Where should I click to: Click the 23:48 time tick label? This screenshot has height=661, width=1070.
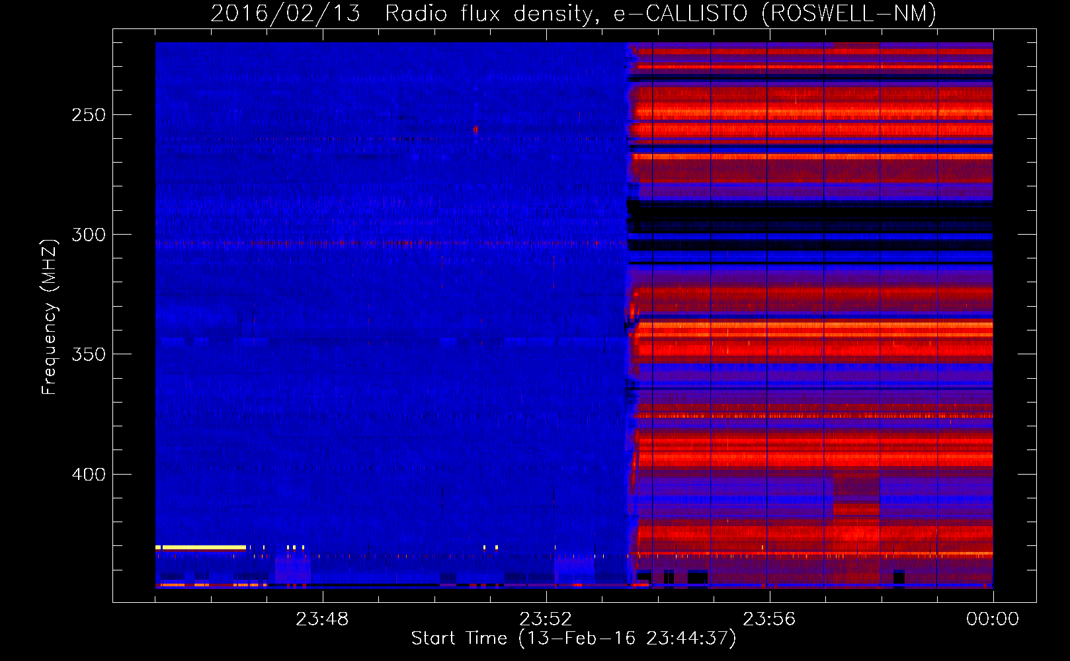(322, 619)
